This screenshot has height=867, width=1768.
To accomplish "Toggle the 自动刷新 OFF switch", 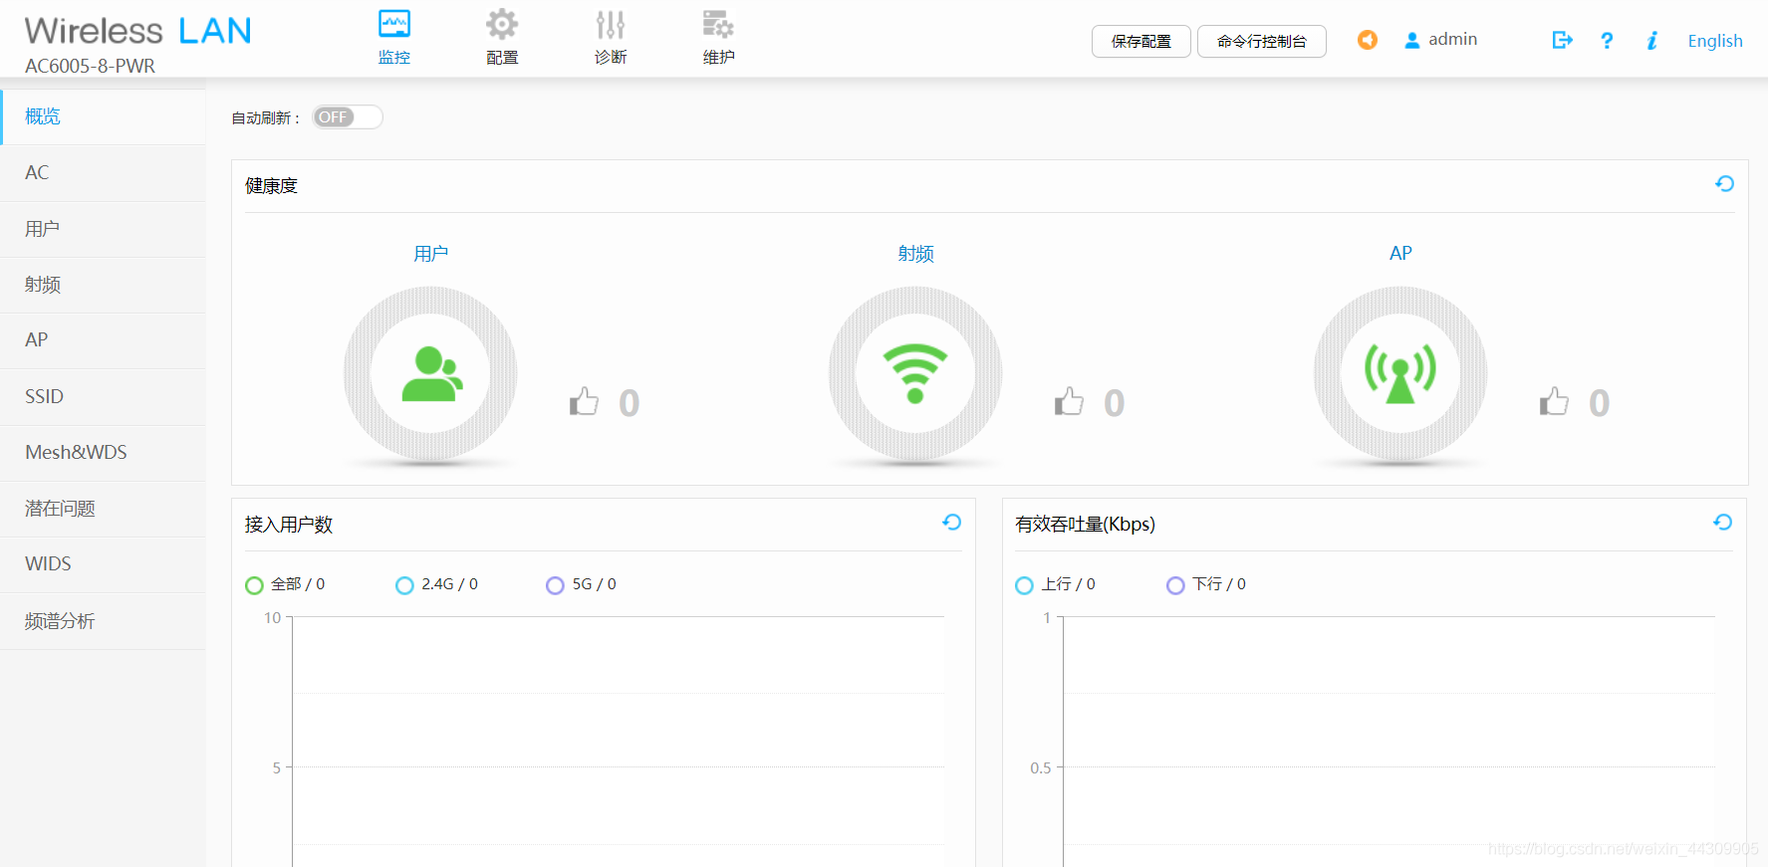I will [x=348, y=117].
